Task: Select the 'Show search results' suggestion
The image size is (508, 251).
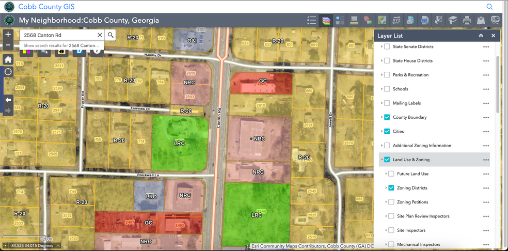Action: [x=62, y=46]
